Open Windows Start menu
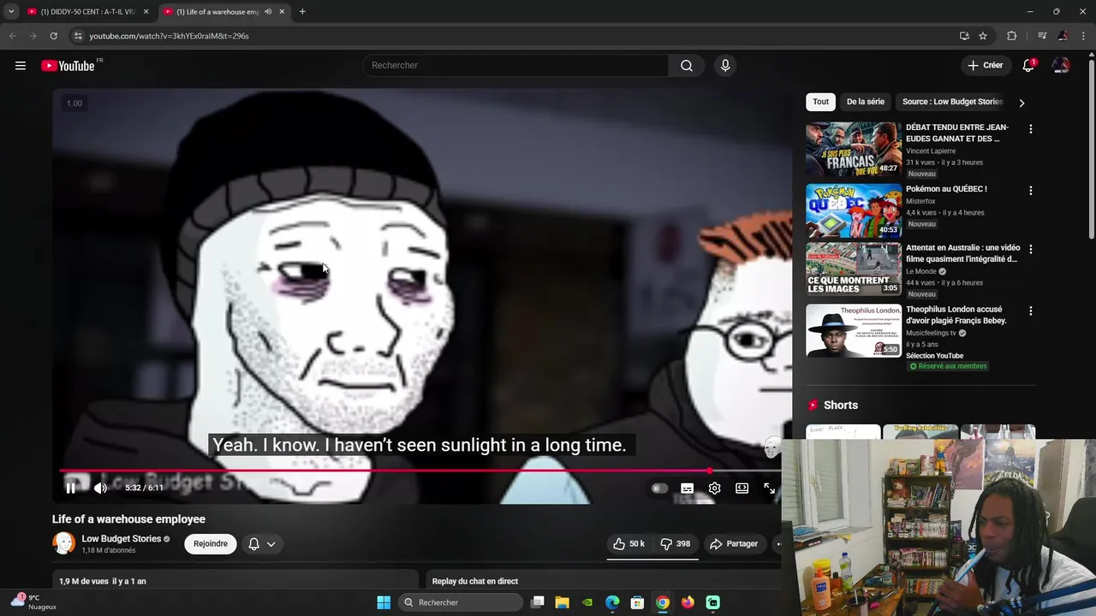Viewport: 1096px width, 616px height. pos(384,602)
